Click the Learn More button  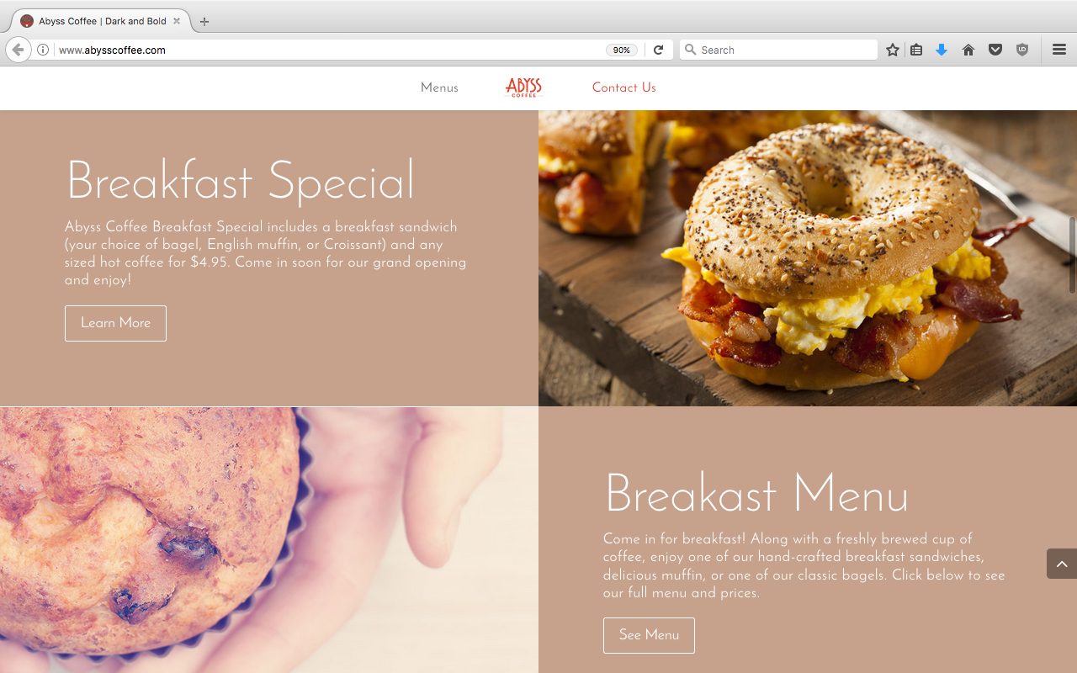click(x=115, y=323)
